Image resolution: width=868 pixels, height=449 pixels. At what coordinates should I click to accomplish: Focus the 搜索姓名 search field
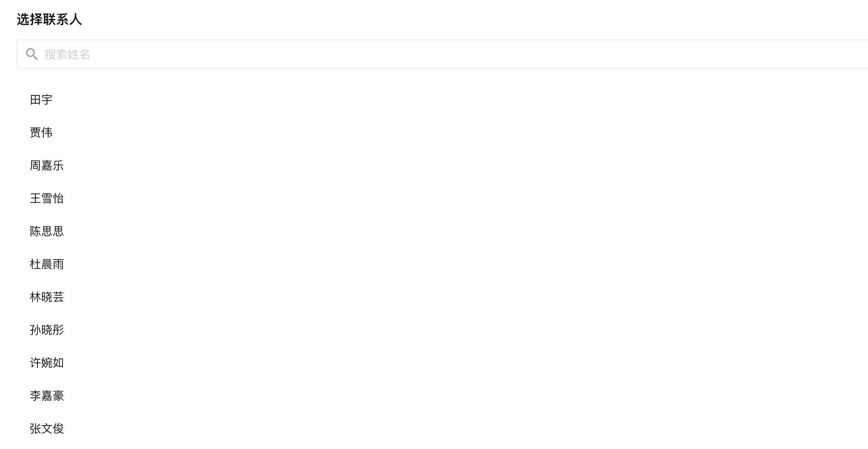click(x=442, y=54)
